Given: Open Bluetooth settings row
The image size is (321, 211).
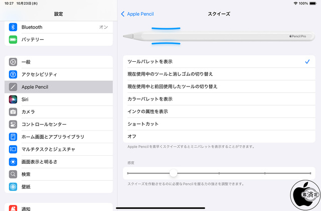Looking at the screenshot, I should click(59, 27).
